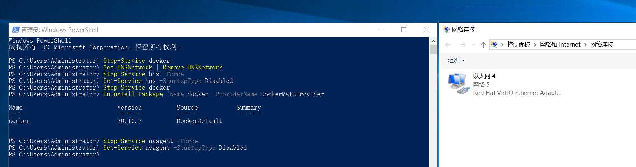The image size is (636, 167).
Task: Select the 以太网 4 adapter icon
Action: 459,84
